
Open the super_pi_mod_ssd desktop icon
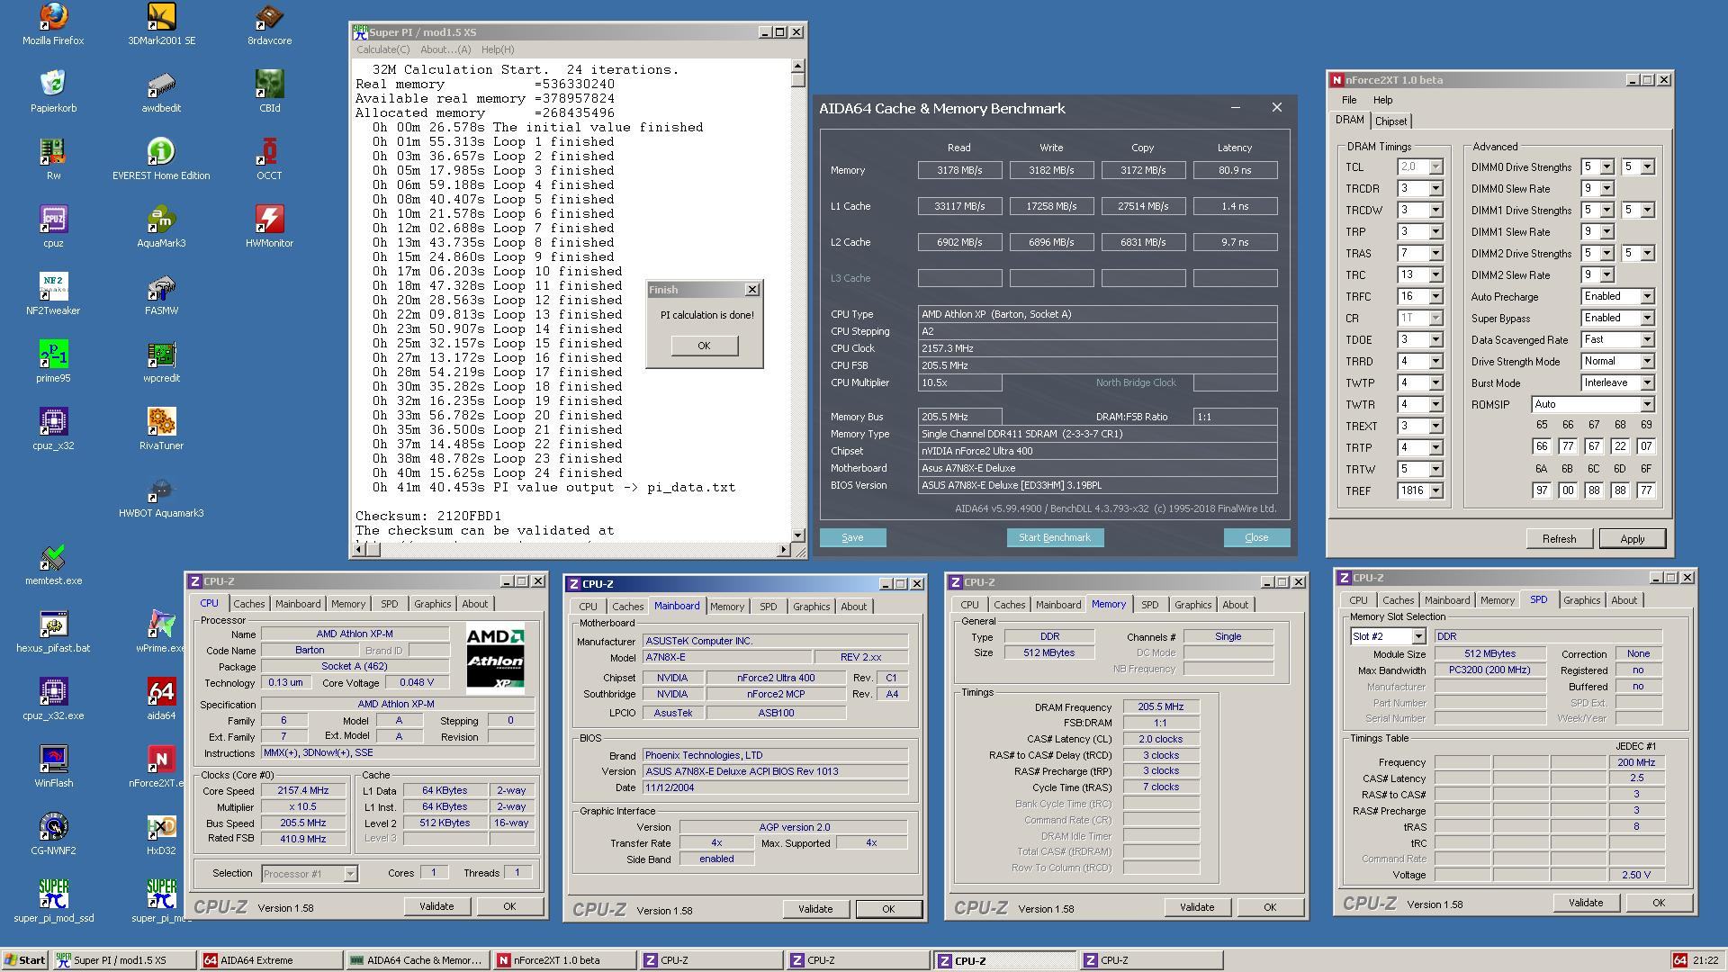53,902
